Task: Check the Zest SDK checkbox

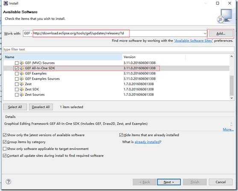Action: (17, 90)
